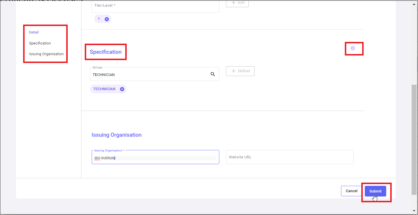Click the Issuing Organisation section heading
The height and width of the screenshot is (215, 418).
(117, 135)
